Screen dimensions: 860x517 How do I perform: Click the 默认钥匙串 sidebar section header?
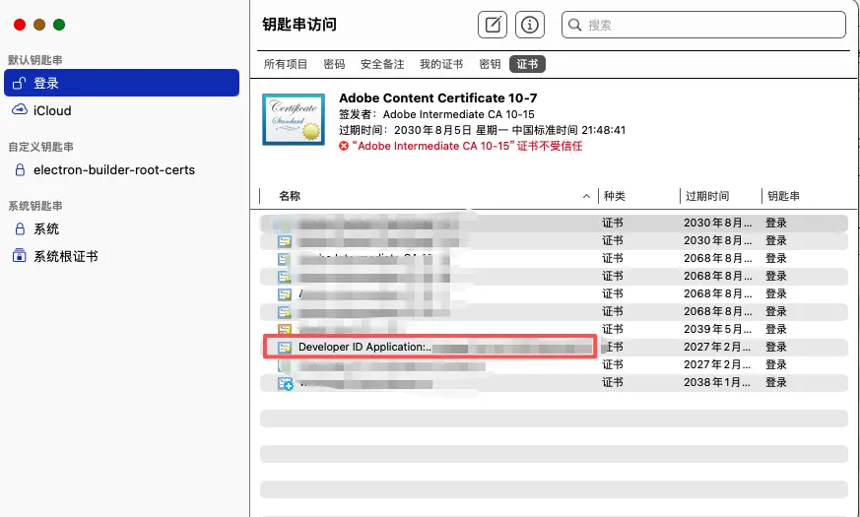pyautogui.click(x=35, y=60)
